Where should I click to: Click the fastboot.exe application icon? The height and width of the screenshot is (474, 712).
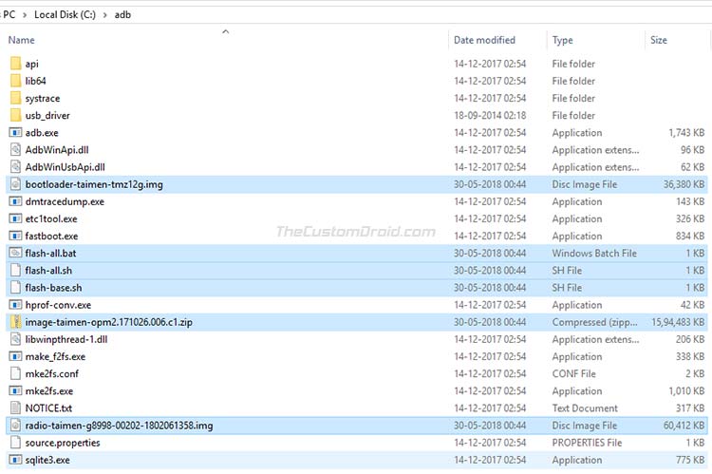pyautogui.click(x=15, y=236)
